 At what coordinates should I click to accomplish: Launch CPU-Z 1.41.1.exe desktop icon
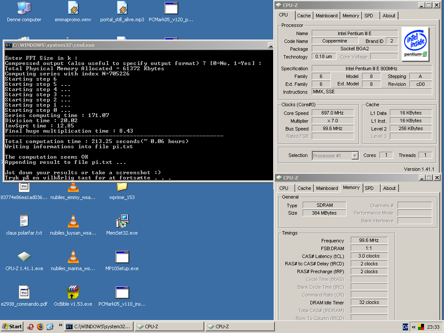click(24, 257)
